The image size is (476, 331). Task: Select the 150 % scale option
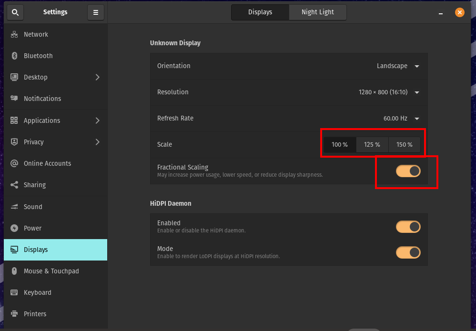[404, 144]
